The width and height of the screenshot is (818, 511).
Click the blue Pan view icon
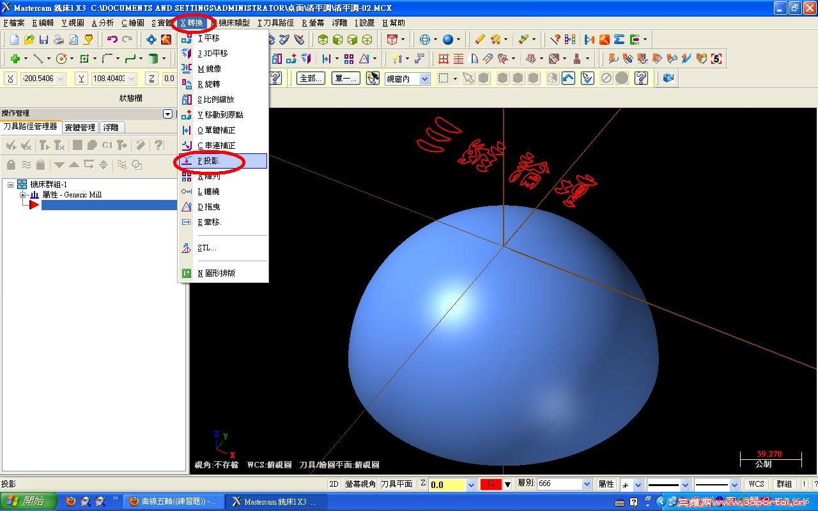151,40
